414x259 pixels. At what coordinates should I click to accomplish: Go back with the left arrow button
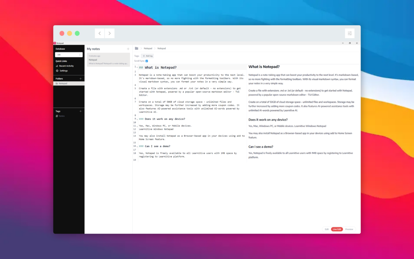coord(100,33)
